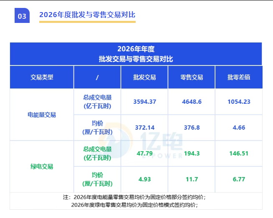Choose the 批零差值 column header
Viewport: 273px width, 218px height.
coord(239,77)
